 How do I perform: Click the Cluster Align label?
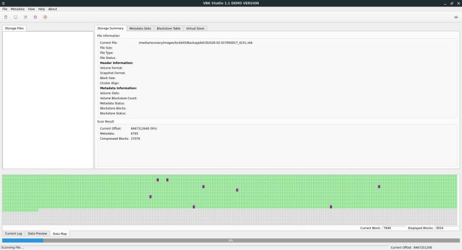click(109, 83)
